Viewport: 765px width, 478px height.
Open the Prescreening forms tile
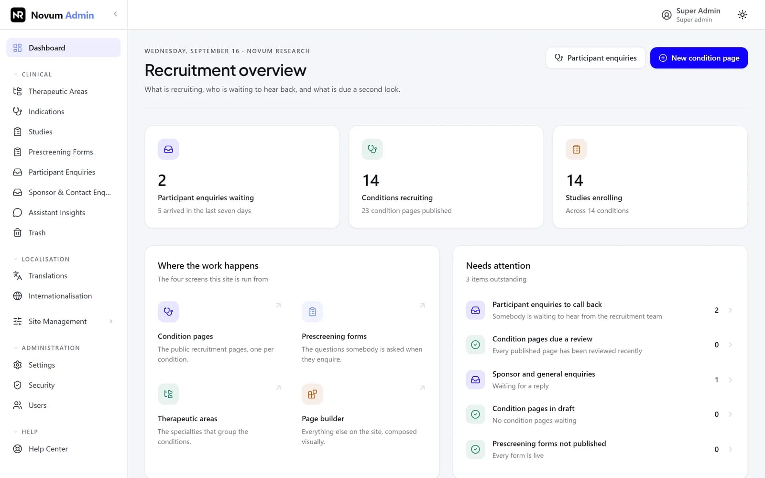(364, 332)
